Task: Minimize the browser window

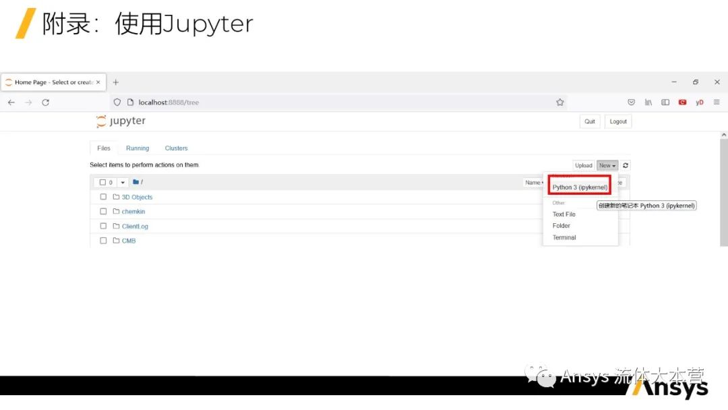Action: pyautogui.click(x=674, y=82)
